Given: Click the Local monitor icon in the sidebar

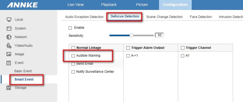Looking at the screenshot, I should pyautogui.click(x=9, y=20).
